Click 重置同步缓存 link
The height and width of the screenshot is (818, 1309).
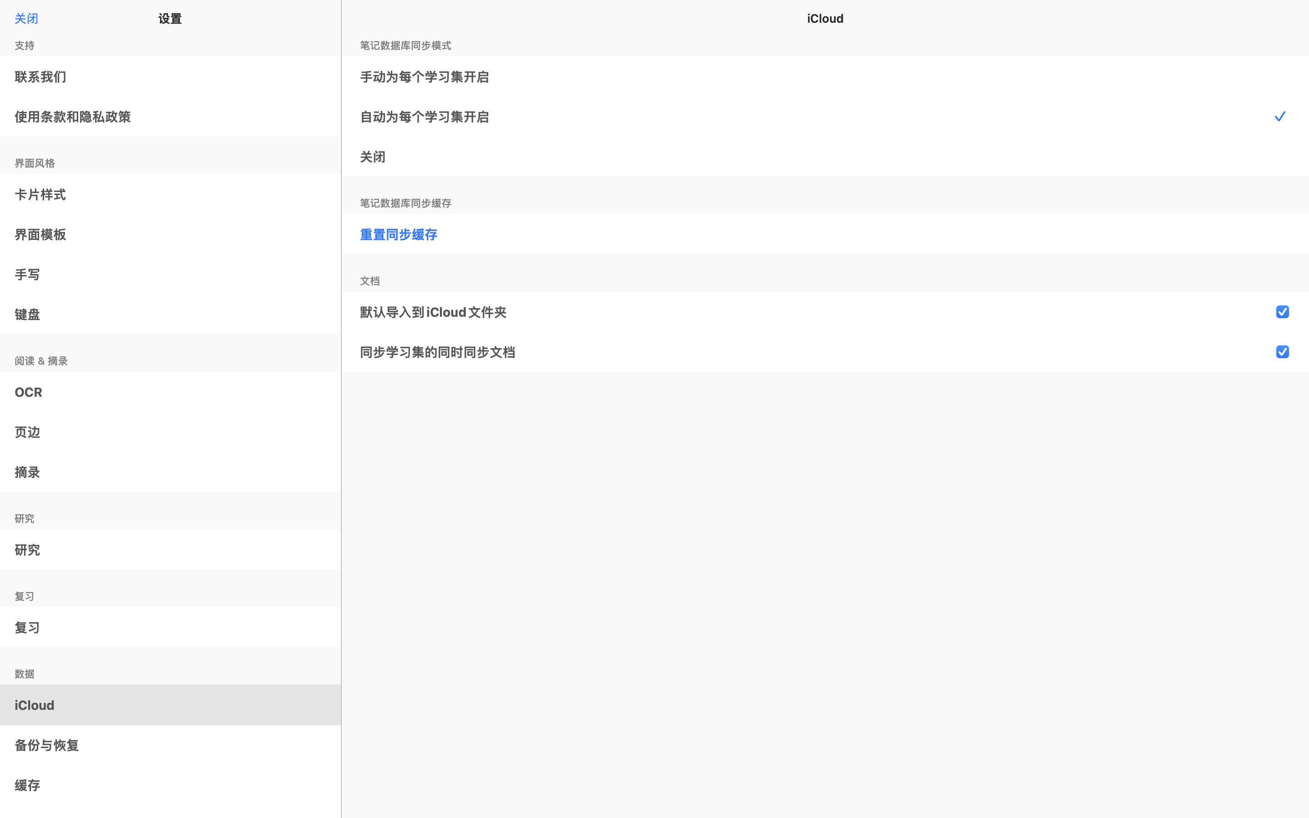click(399, 234)
